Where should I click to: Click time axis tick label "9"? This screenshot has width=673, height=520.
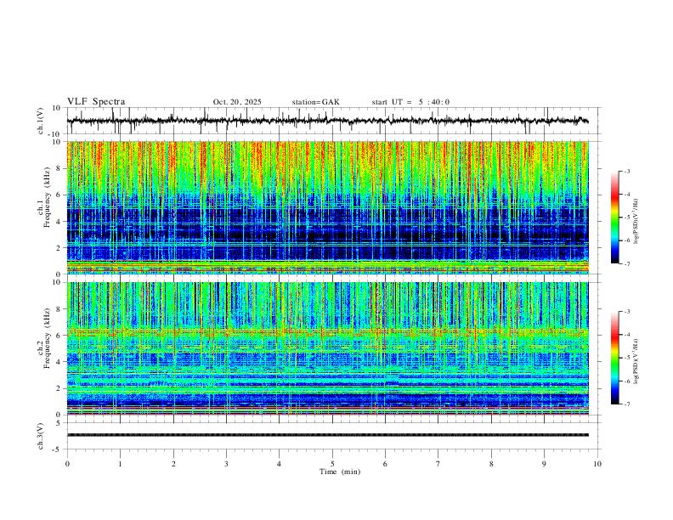coord(544,464)
